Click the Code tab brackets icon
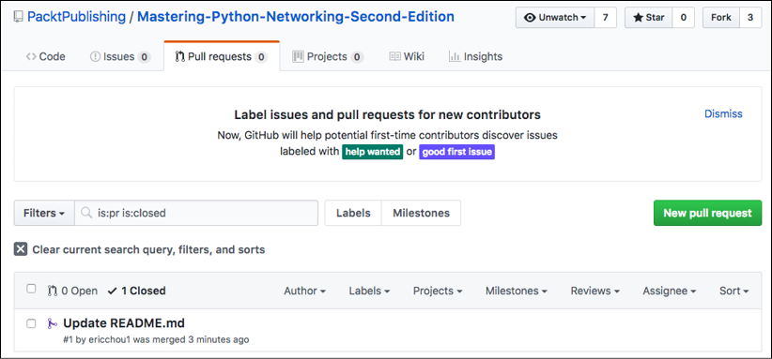The image size is (772, 359). [31, 56]
